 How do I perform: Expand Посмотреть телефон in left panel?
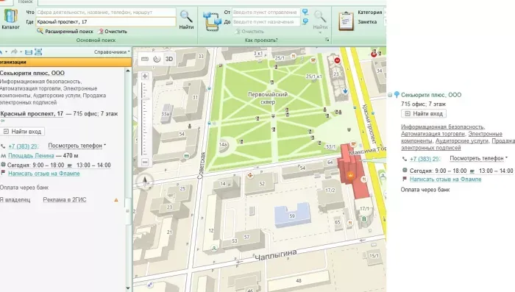tap(77, 146)
